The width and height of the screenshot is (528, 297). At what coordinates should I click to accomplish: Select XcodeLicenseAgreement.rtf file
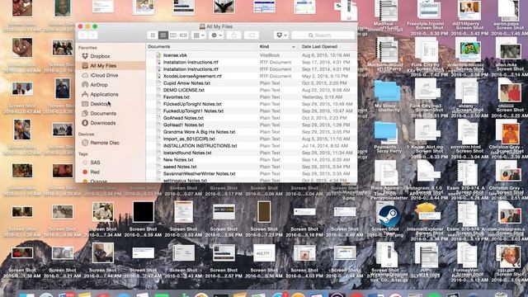(252, 76)
